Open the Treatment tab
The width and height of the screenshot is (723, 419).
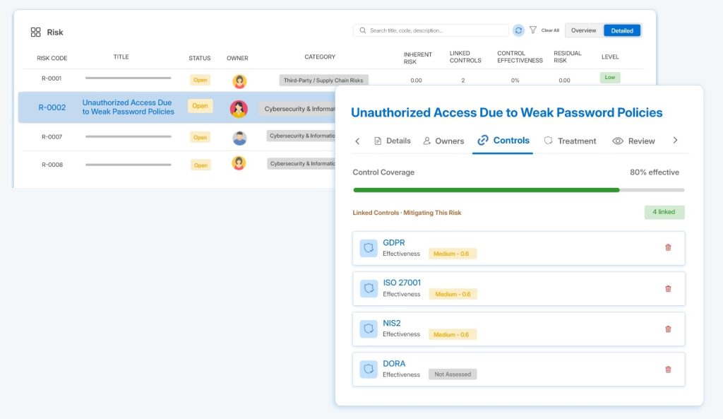click(x=570, y=141)
